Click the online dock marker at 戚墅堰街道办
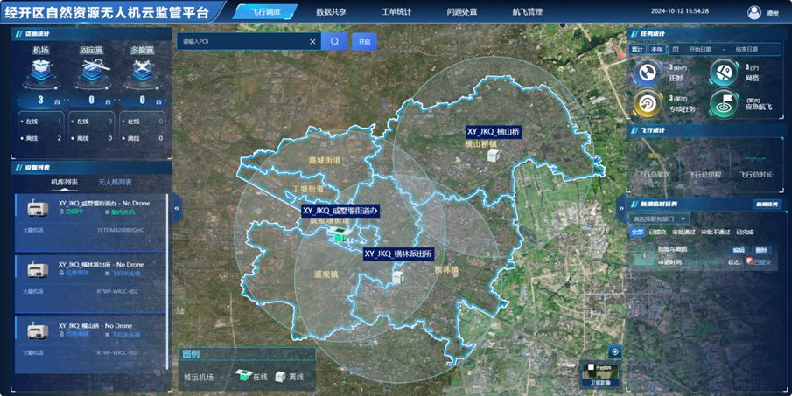Viewport: 792px width, 396px height. pyautogui.click(x=339, y=233)
